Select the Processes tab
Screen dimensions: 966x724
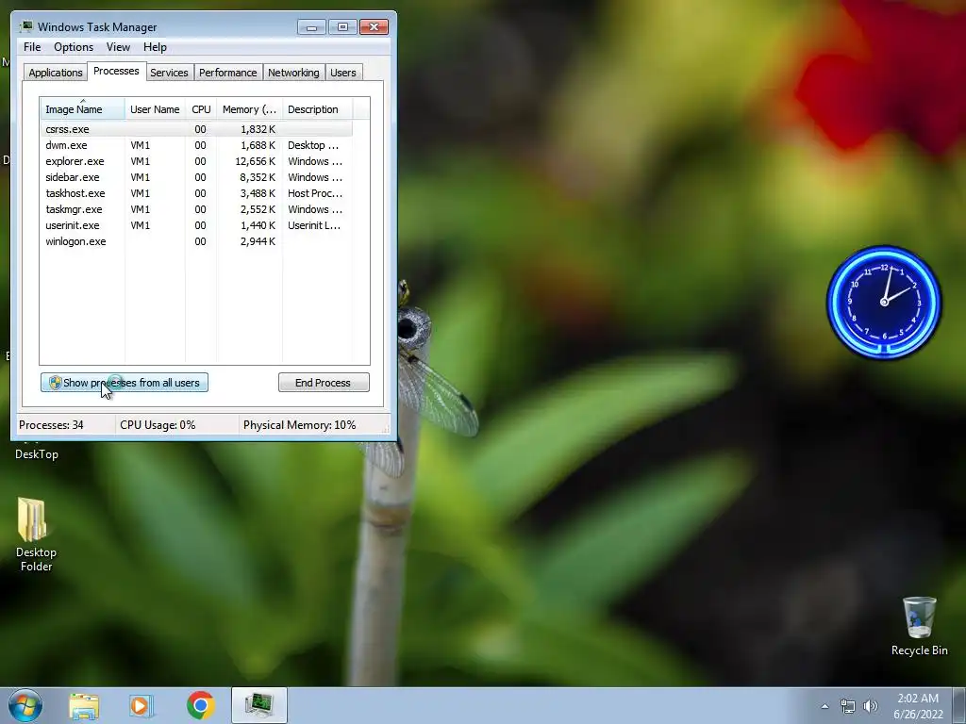click(x=116, y=71)
